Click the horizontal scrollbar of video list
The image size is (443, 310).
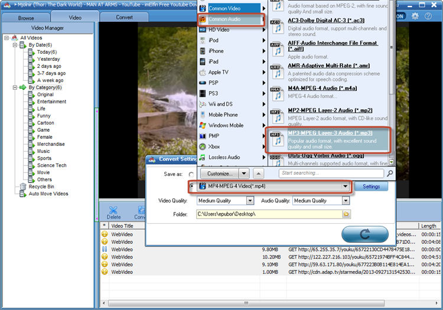[246, 303]
